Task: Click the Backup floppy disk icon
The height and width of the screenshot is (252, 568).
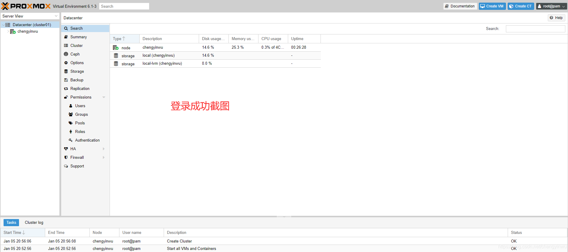Action: pos(66,80)
